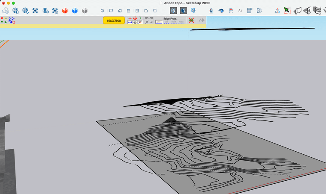Image resolution: width=326 pixels, height=194 pixels.
Task: Select the house Front view icon
Action: (120, 10)
